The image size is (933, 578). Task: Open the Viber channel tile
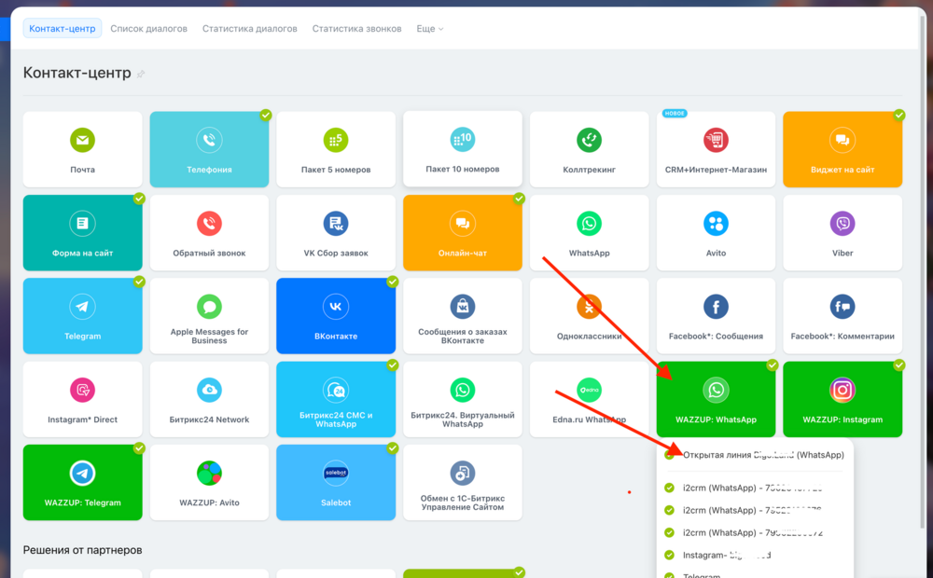click(x=843, y=232)
